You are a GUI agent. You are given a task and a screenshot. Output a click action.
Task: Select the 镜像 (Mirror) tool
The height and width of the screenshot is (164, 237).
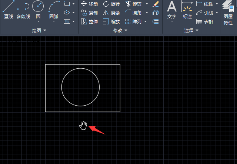click(111, 13)
